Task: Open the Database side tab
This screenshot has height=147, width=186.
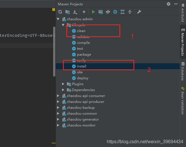Action: [183, 71]
